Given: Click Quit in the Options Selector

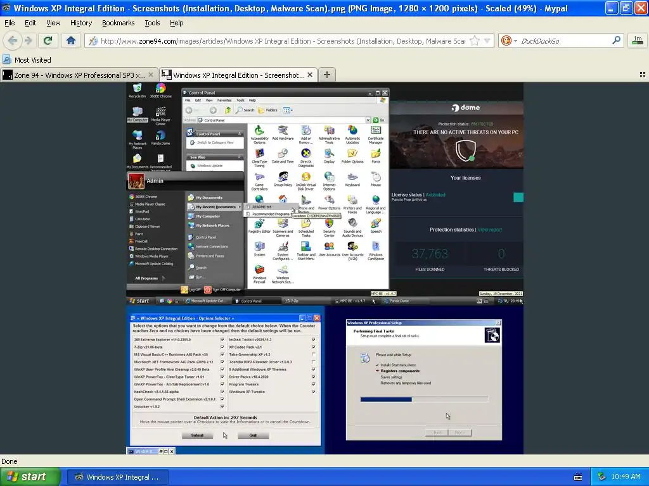Looking at the screenshot, I should click(x=253, y=435).
